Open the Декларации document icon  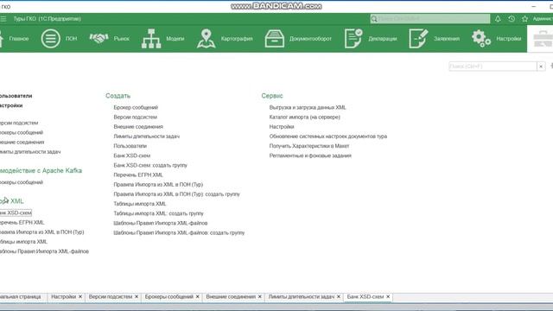[353, 38]
